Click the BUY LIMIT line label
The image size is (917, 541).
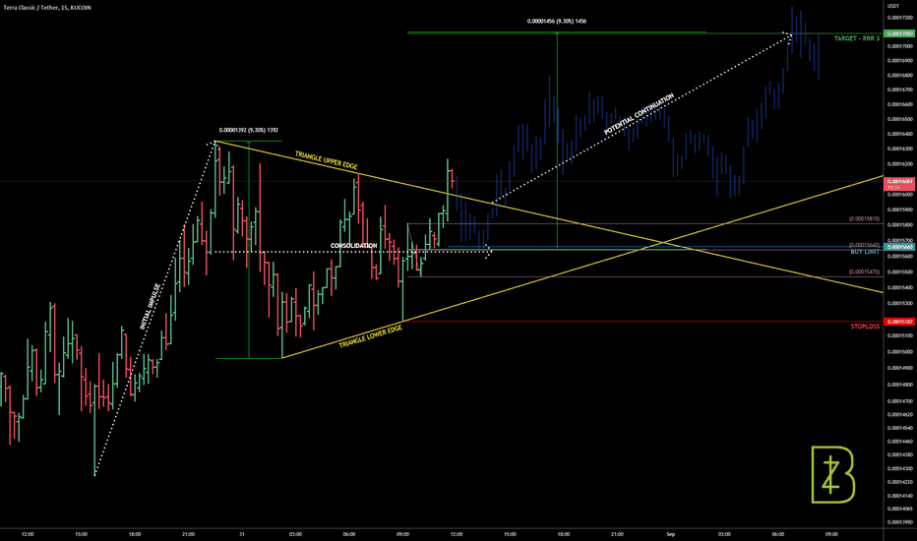(x=865, y=252)
